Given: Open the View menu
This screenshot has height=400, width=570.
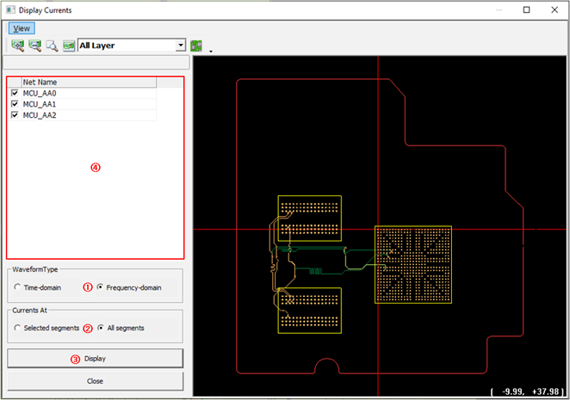Looking at the screenshot, I should click(x=22, y=28).
